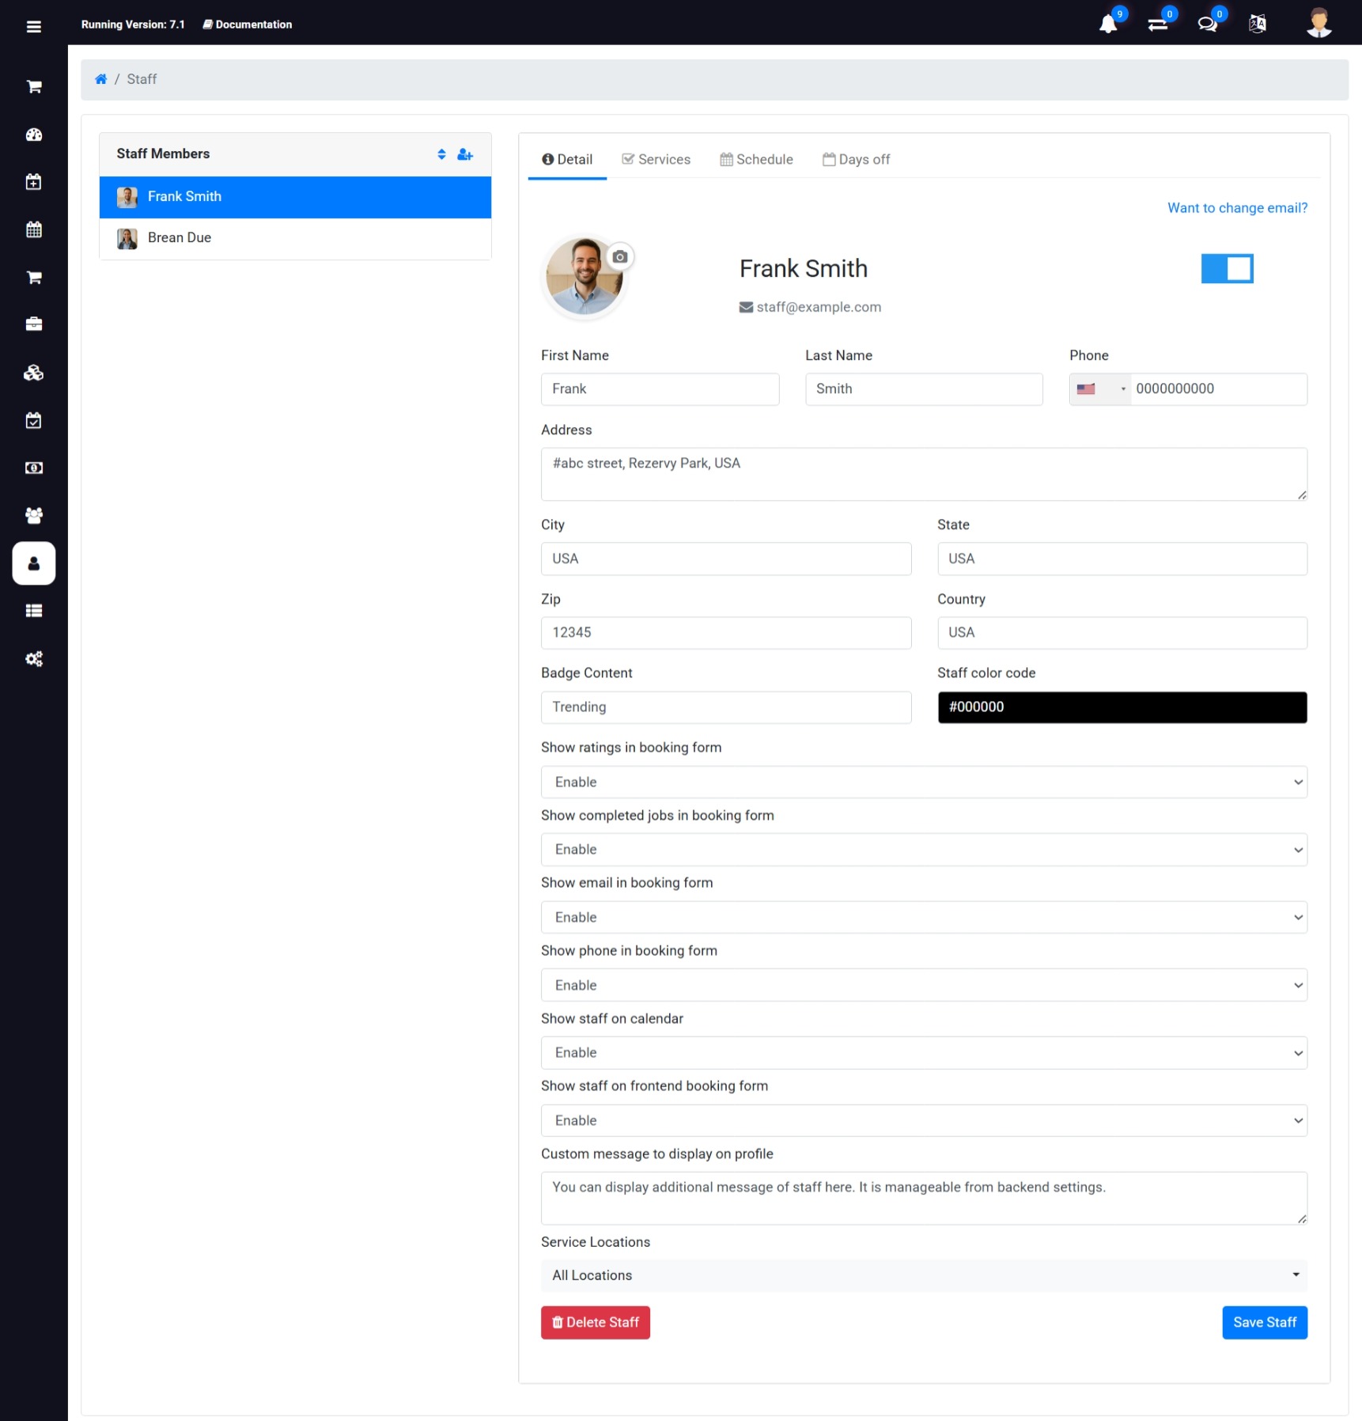
Task: Click the notifications bell icon
Action: point(1108,25)
